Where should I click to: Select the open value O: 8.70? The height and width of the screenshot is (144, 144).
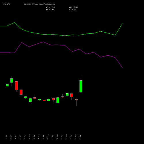50,10
